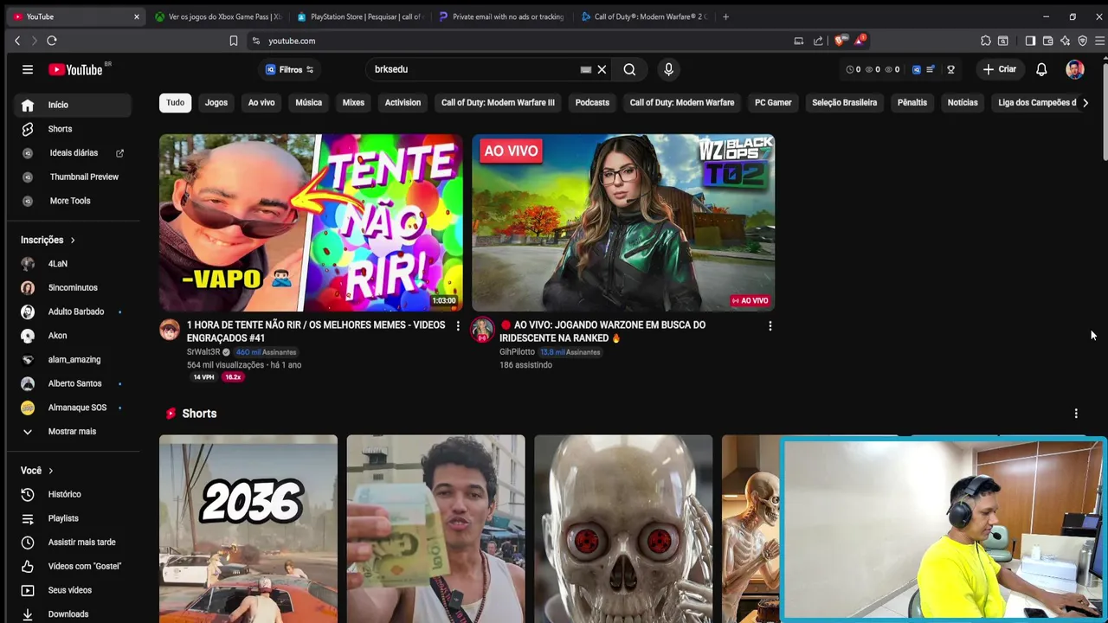Open Ideais diárias sidebar link

pyautogui.click(x=73, y=153)
